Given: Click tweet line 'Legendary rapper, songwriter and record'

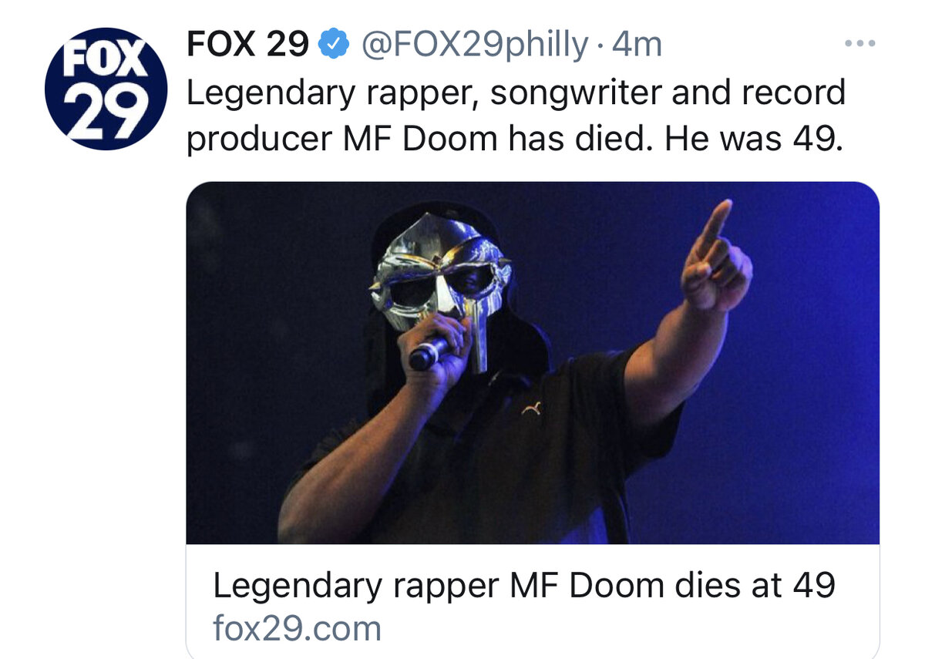Looking at the screenshot, I should coord(516,93).
